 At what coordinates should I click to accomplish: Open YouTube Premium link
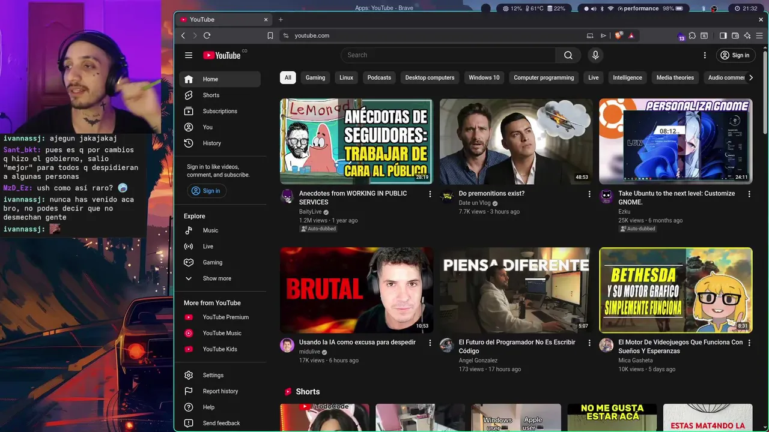[x=219, y=317]
